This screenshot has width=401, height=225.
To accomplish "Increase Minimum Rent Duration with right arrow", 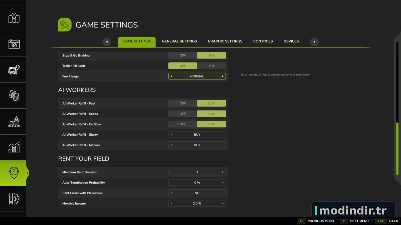I will pos(223,172).
